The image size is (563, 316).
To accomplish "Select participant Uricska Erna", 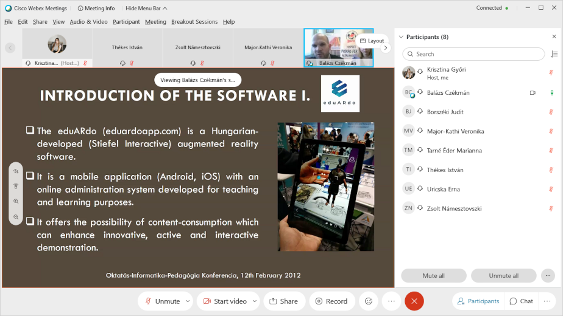I will tap(479, 190).
